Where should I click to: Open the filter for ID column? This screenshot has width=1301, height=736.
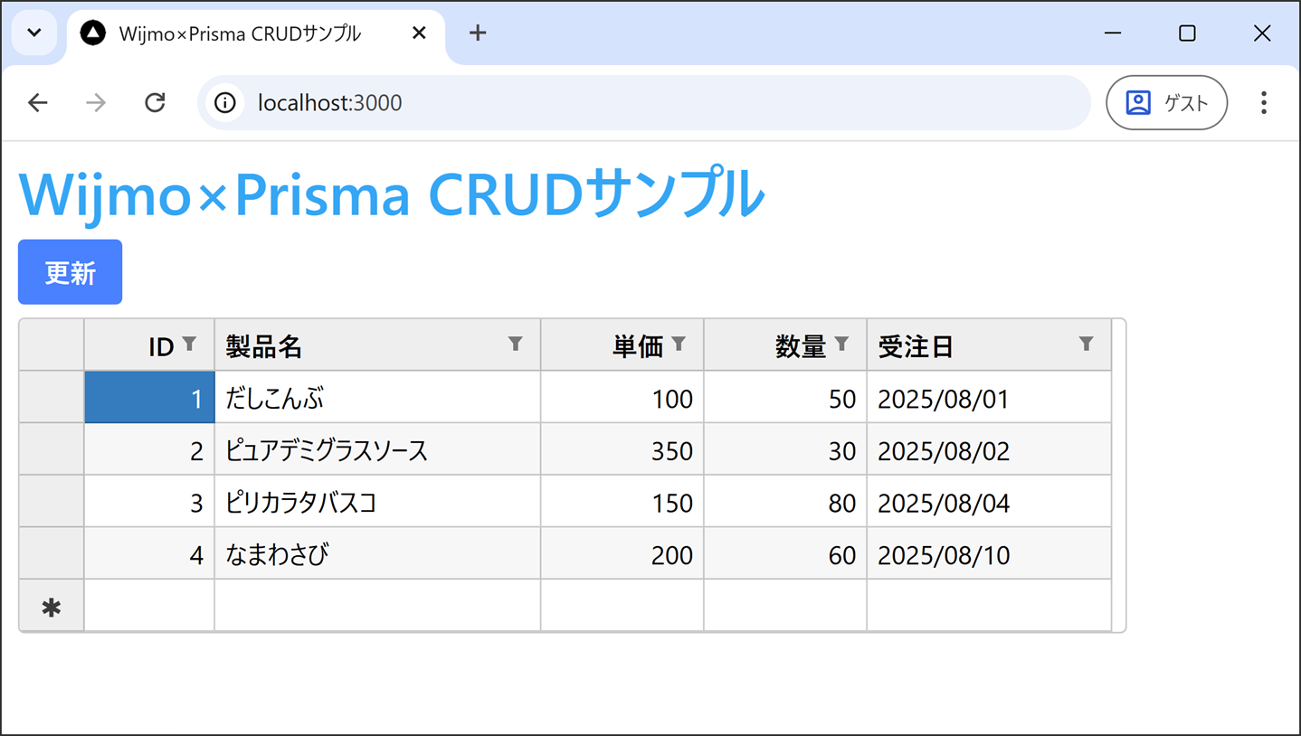pos(189,344)
